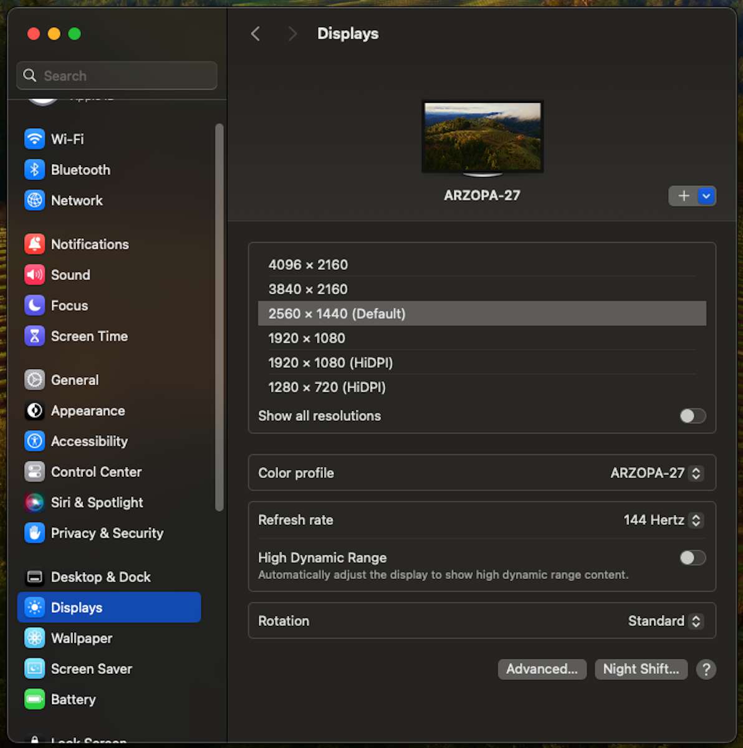
Task: Open the help question mark
Action: (x=706, y=669)
